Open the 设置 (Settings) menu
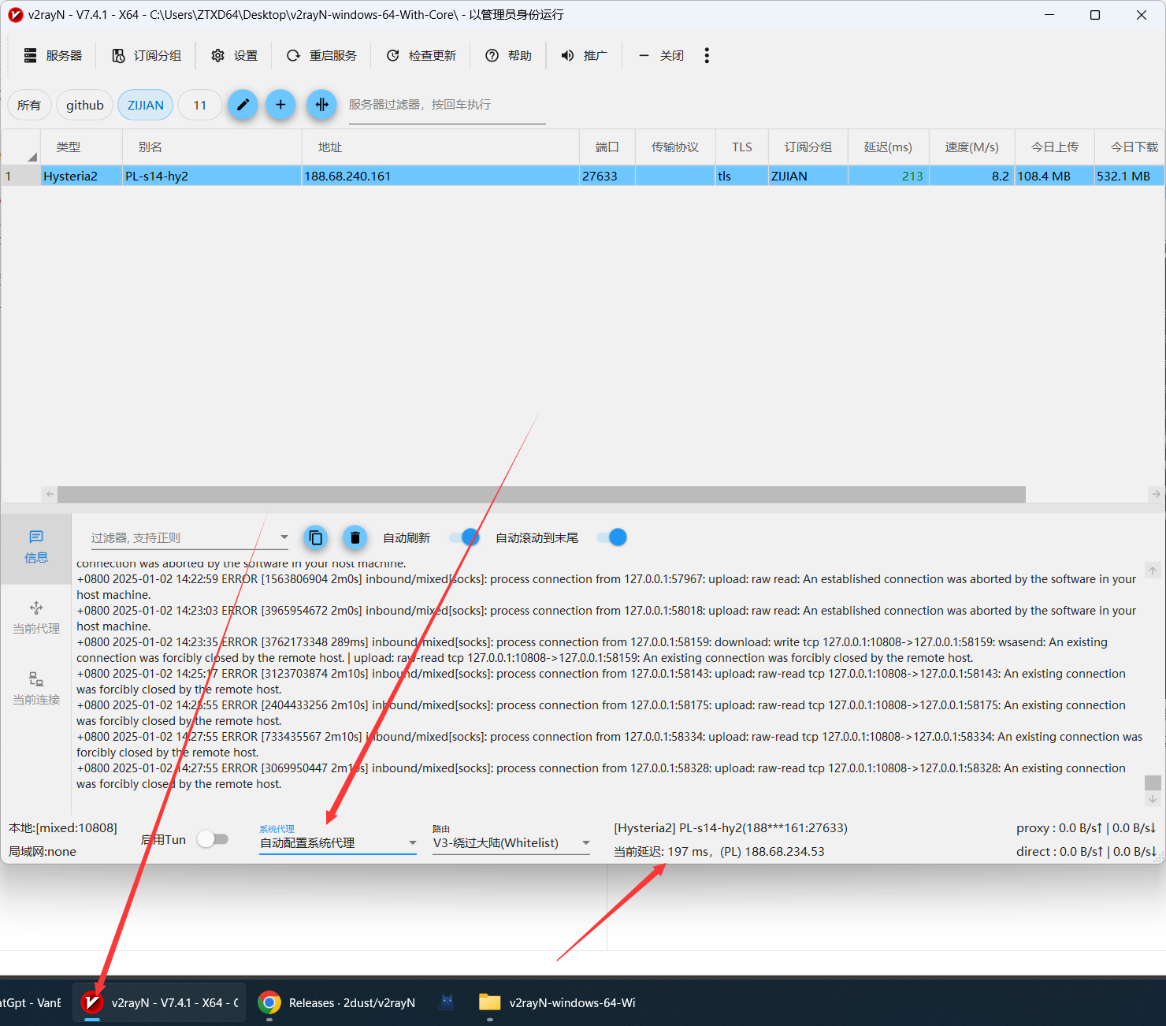The height and width of the screenshot is (1026, 1166). tap(235, 56)
